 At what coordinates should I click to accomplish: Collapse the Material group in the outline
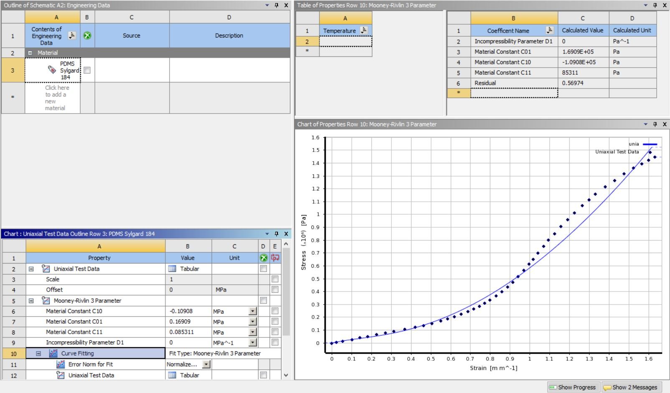(30, 53)
